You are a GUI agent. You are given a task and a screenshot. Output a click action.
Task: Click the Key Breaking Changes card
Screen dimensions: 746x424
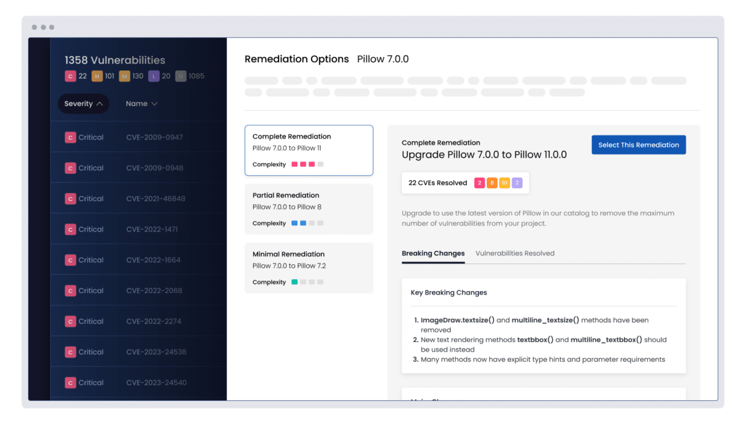pos(544,326)
